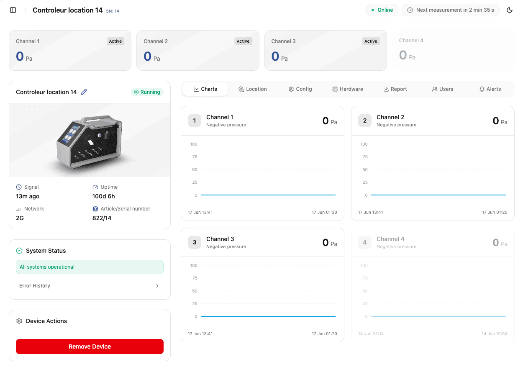Click the Hardware tab chip icon

point(335,89)
